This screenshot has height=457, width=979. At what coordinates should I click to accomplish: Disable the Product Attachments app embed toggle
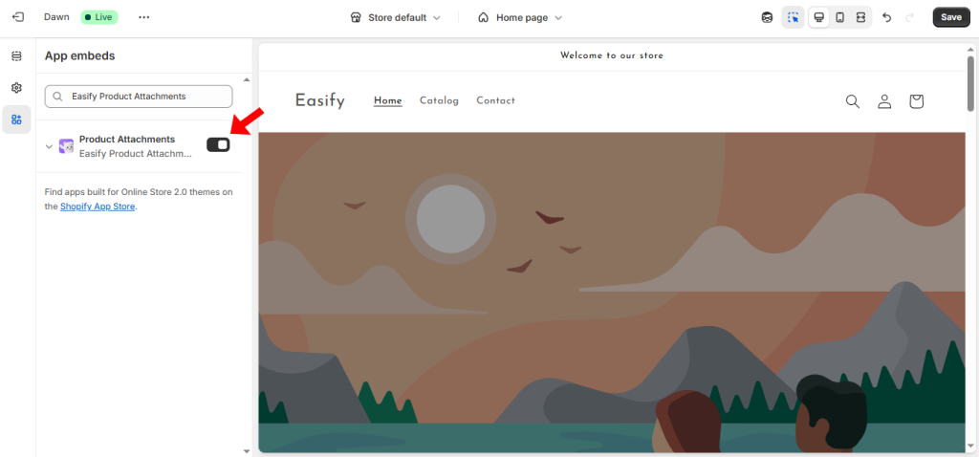tap(219, 144)
